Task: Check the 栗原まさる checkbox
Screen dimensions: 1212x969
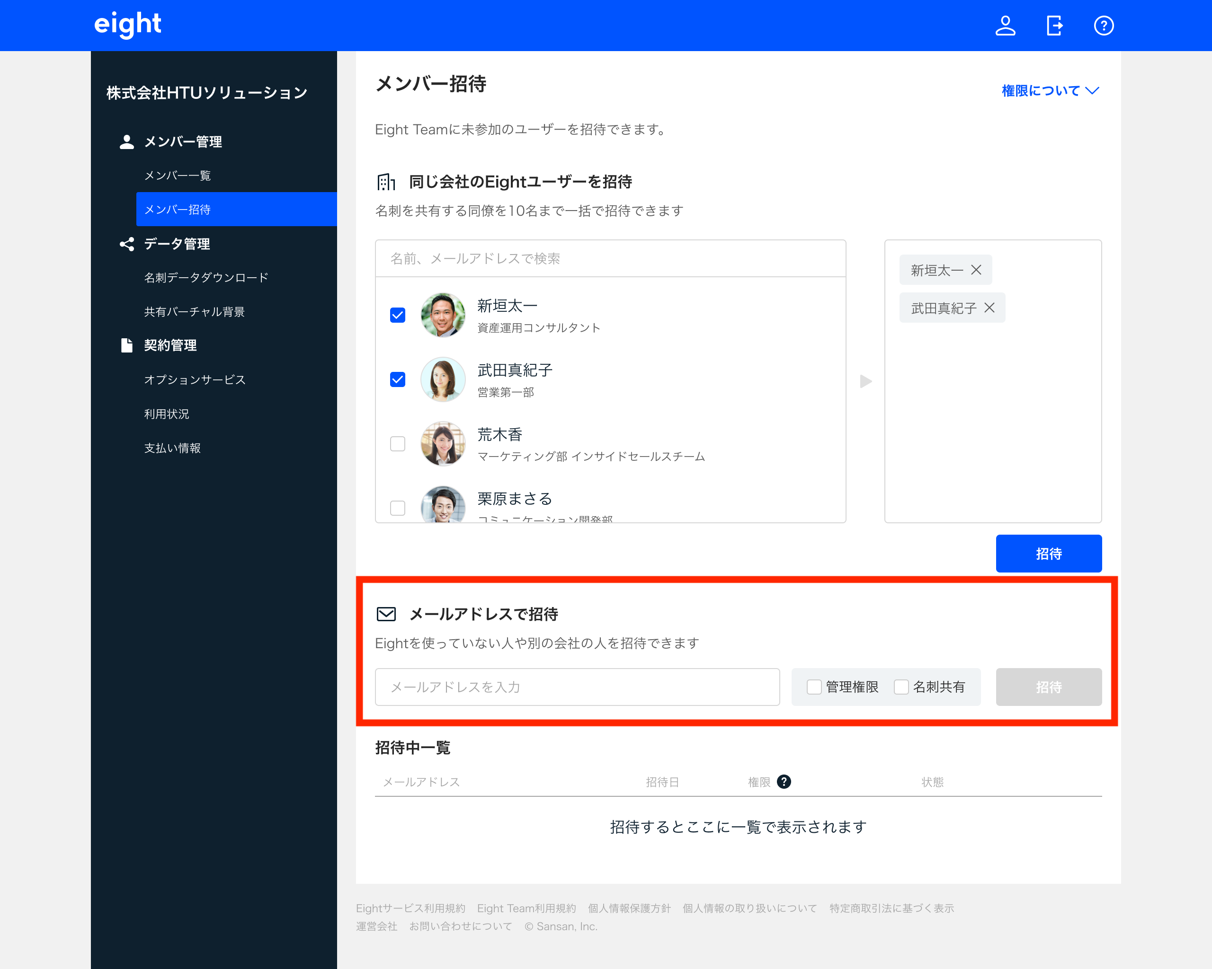Action: [x=397, y=508]
